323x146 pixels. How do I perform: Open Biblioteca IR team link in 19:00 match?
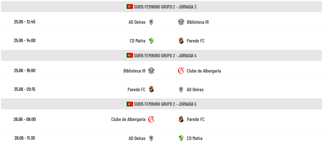coord(134,71)
